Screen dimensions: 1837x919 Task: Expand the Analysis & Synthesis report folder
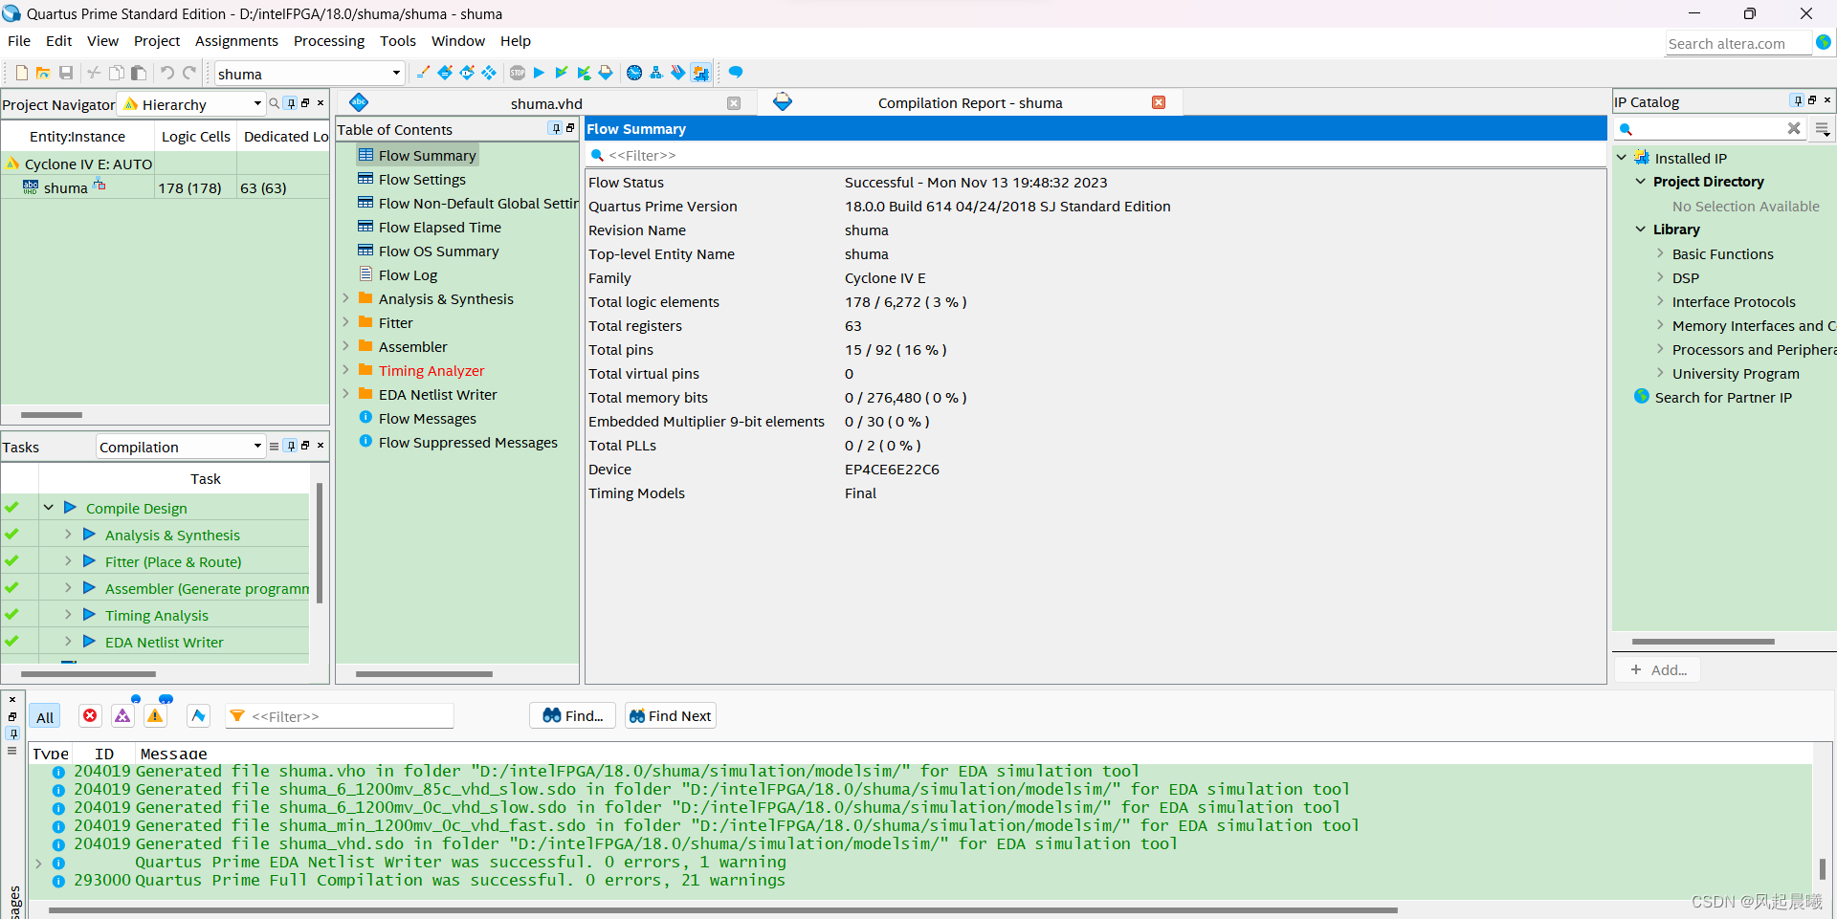[345, 298]
